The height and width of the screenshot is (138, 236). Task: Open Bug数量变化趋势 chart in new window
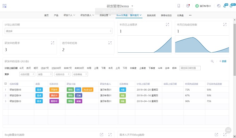point(102,134)
